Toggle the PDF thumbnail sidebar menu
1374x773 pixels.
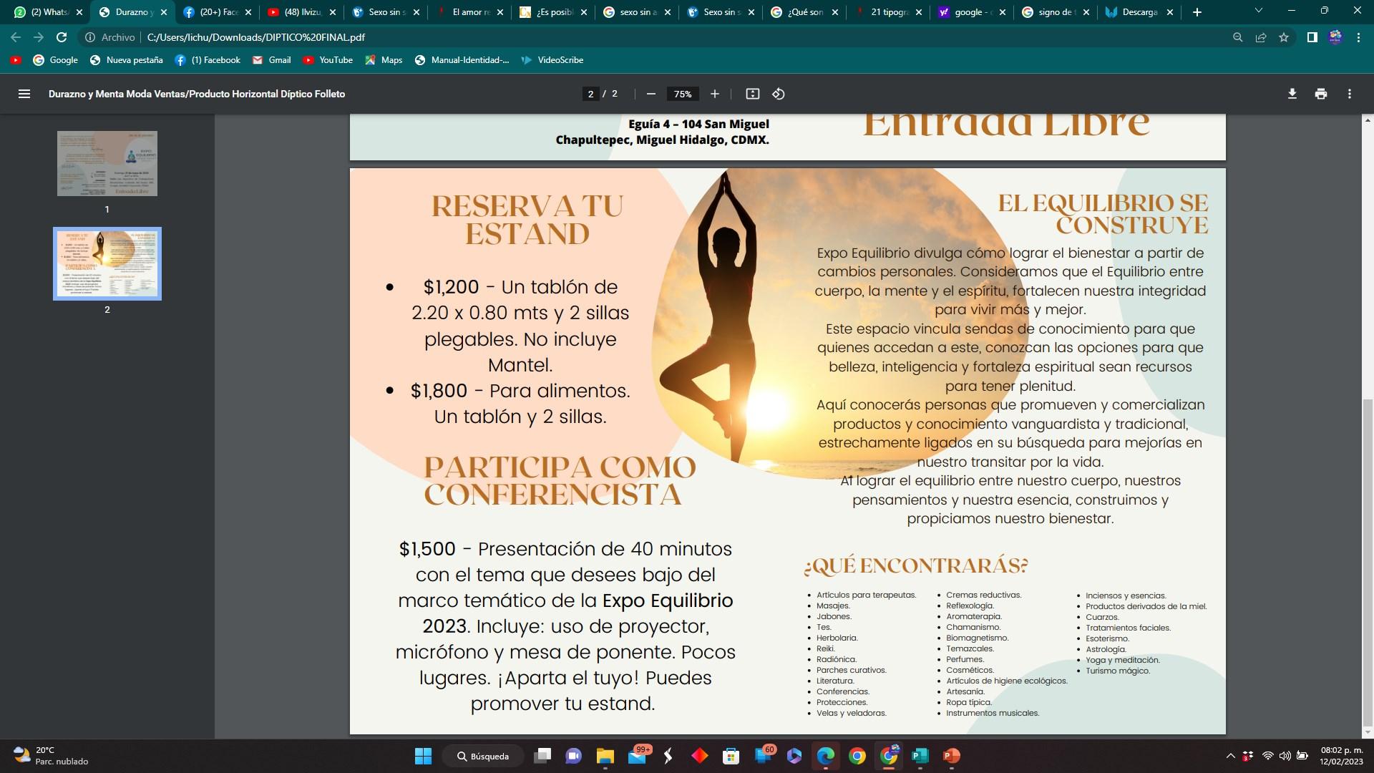(24, 94)
